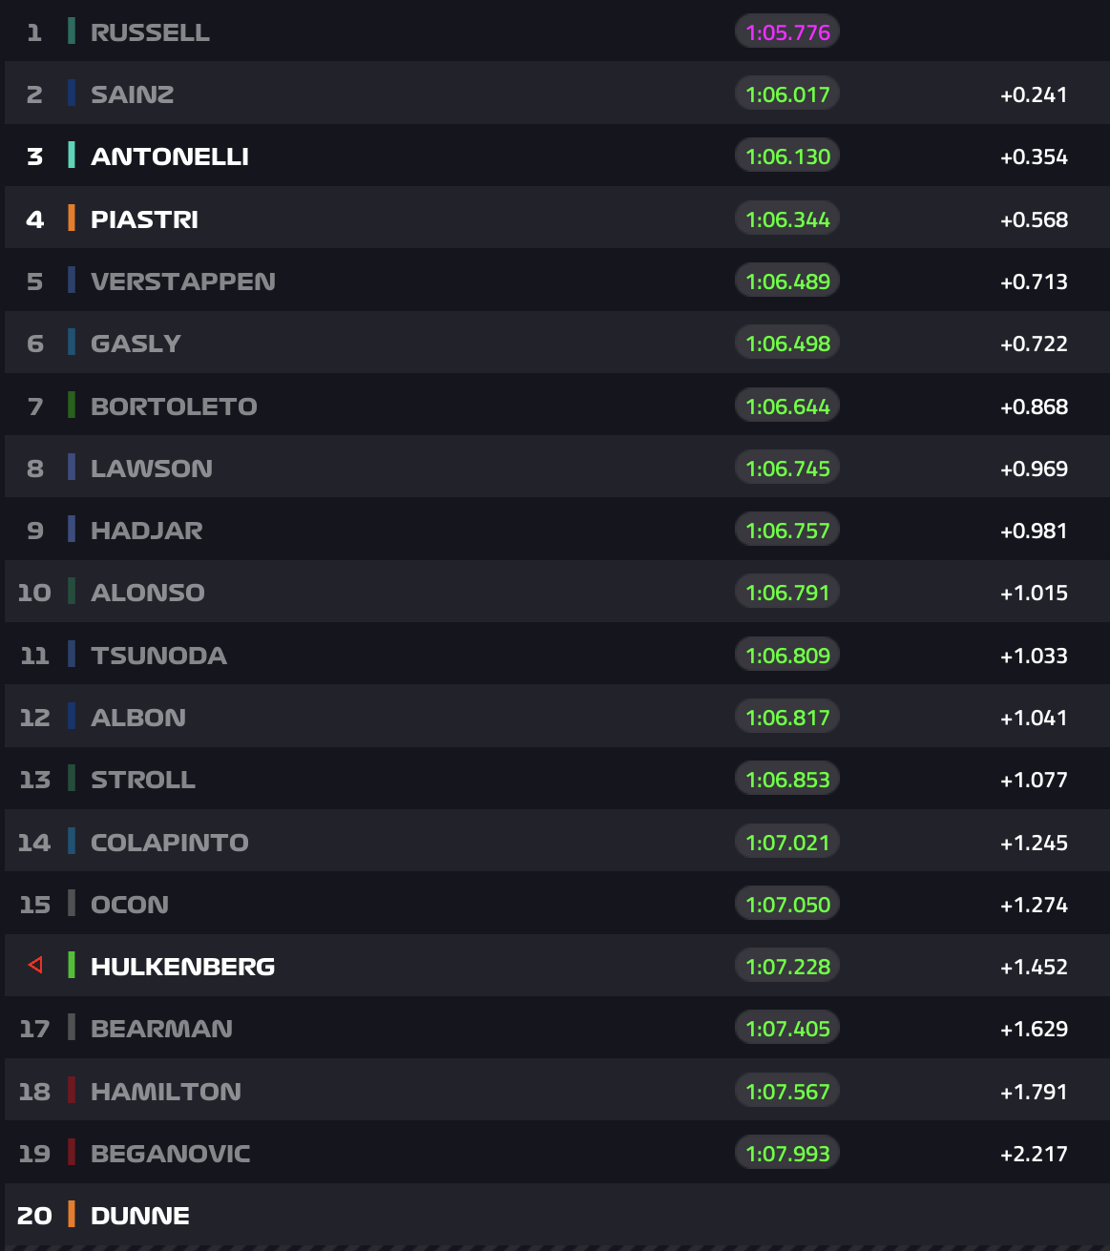Click the orange team bar next to Dunne
The image size is (1110, 1251).
[72, 1215]
